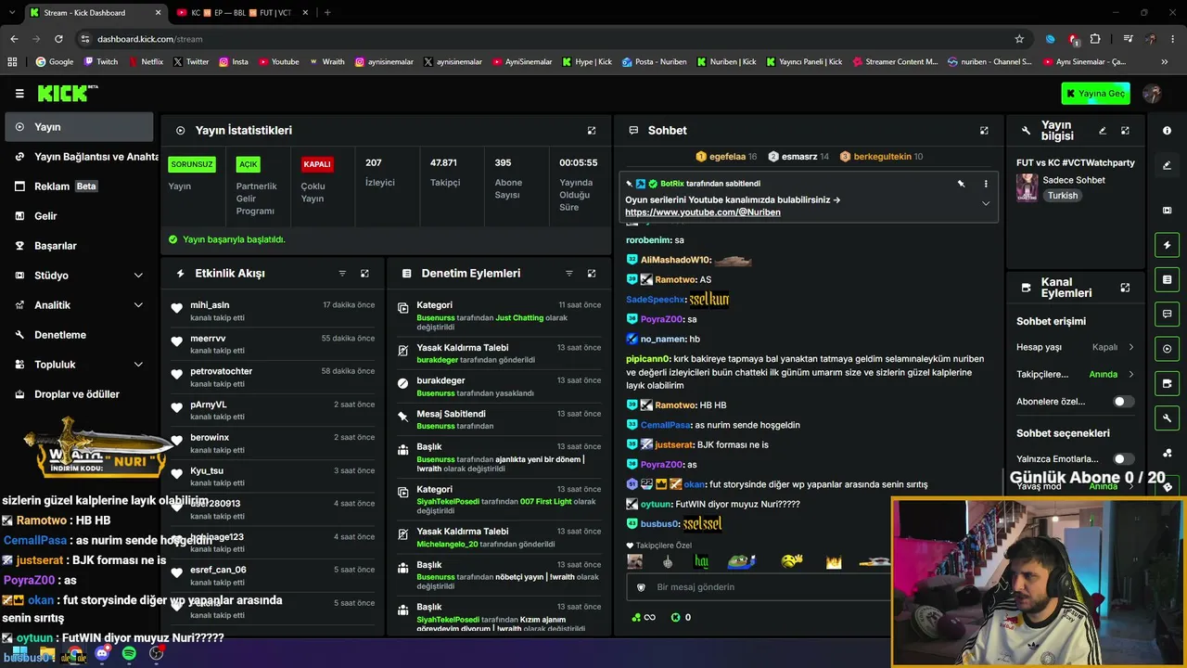The image size is (1187, 668).
Task: Click the info icon in the right sidebar
Action: (x=1167, y=131)
